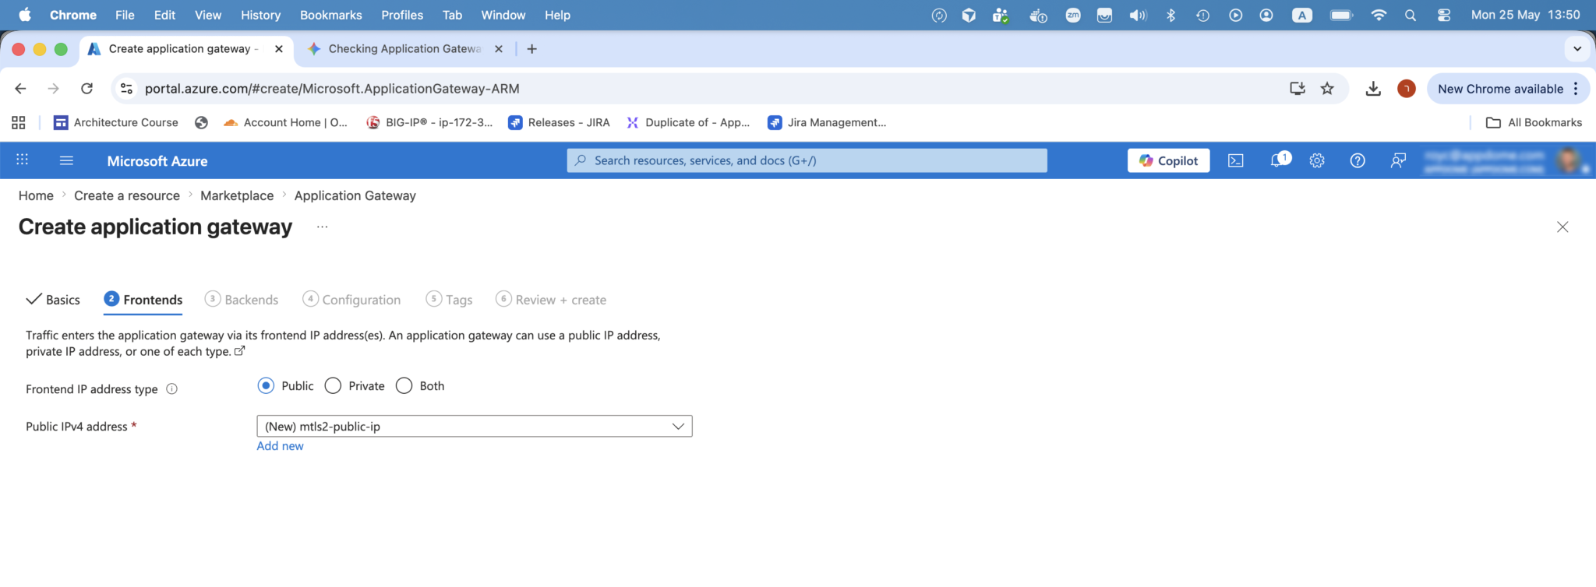This screenshot has width=1596, height=587.
Task: Close the Create application gateway blade
Action: pos(1562,227)
